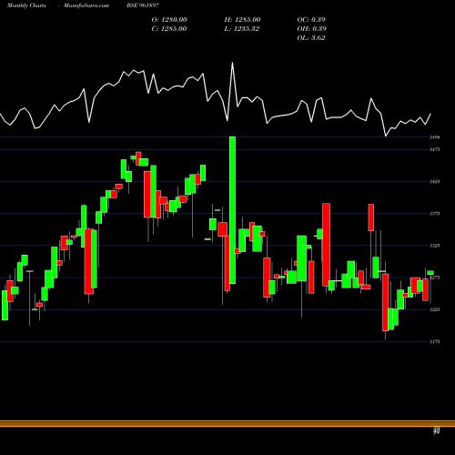Select the open value 'O: 1280.00'
Image resolution: width=455 pixels, height=455 pixels.
(169, 20)
